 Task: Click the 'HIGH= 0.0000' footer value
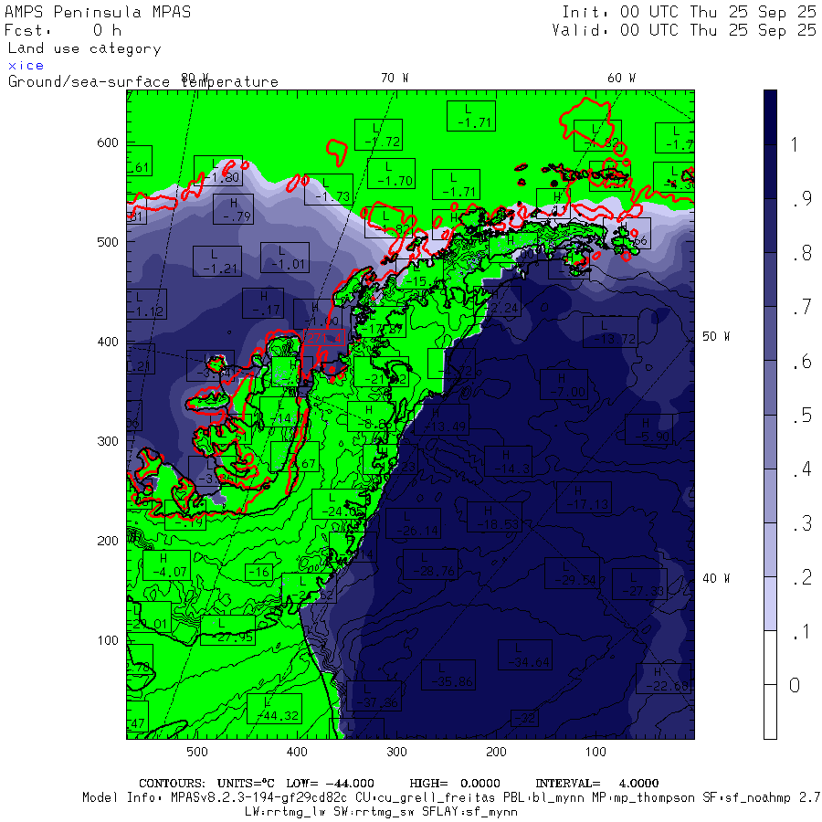pyautogui.click(x=455, y=784)
